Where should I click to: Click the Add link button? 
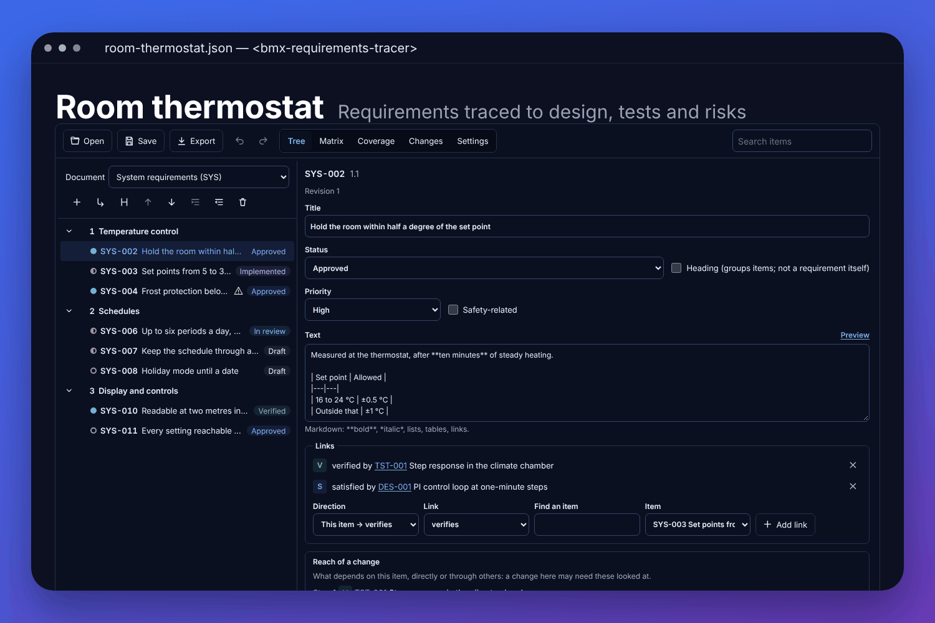[x=785, y=525]
